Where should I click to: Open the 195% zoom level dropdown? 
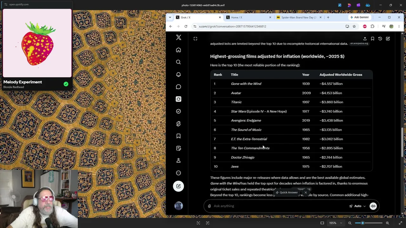tap(336, 223)
